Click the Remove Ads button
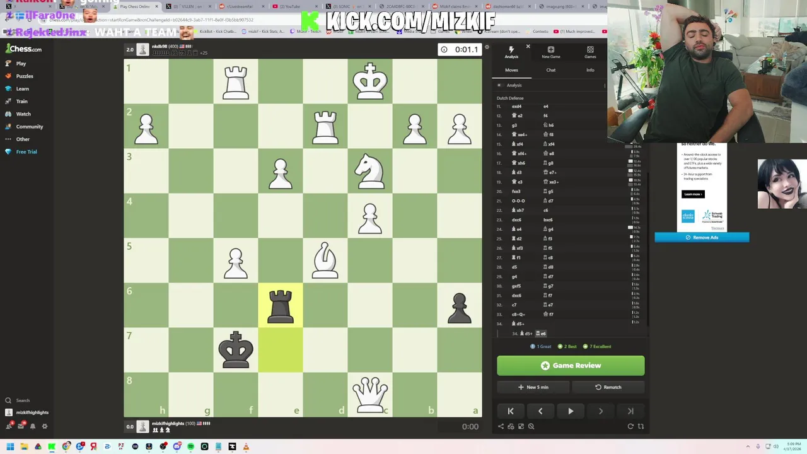Viewport: 807px width, 454px height. (702, 237)
